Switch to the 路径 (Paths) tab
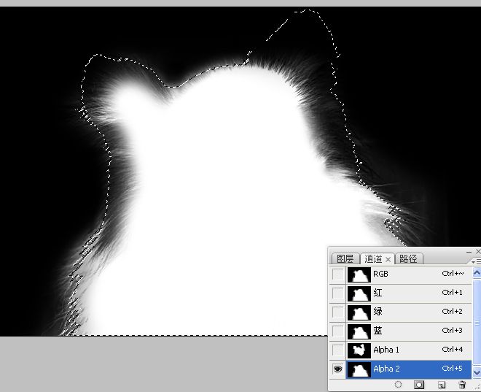The width and height of the screenshot is (481, 392). point(408,259)
